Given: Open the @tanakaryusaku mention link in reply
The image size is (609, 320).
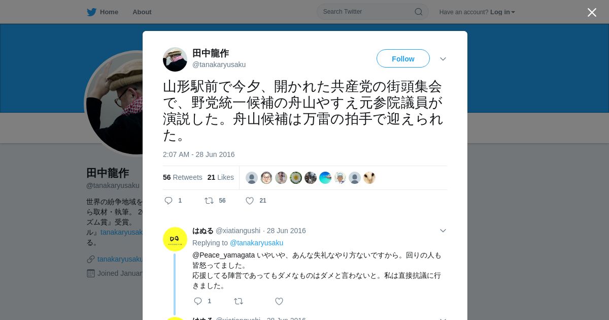Looking at the screenshot, I should pyautogui.click(x=256, y=243).
